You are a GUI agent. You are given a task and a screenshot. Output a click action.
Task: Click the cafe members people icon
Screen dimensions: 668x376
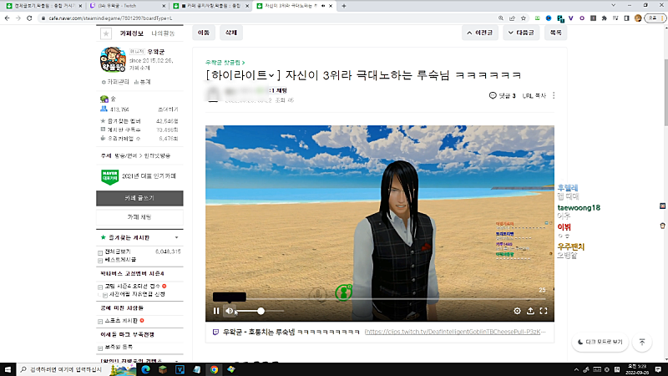(x=104, y=109)
